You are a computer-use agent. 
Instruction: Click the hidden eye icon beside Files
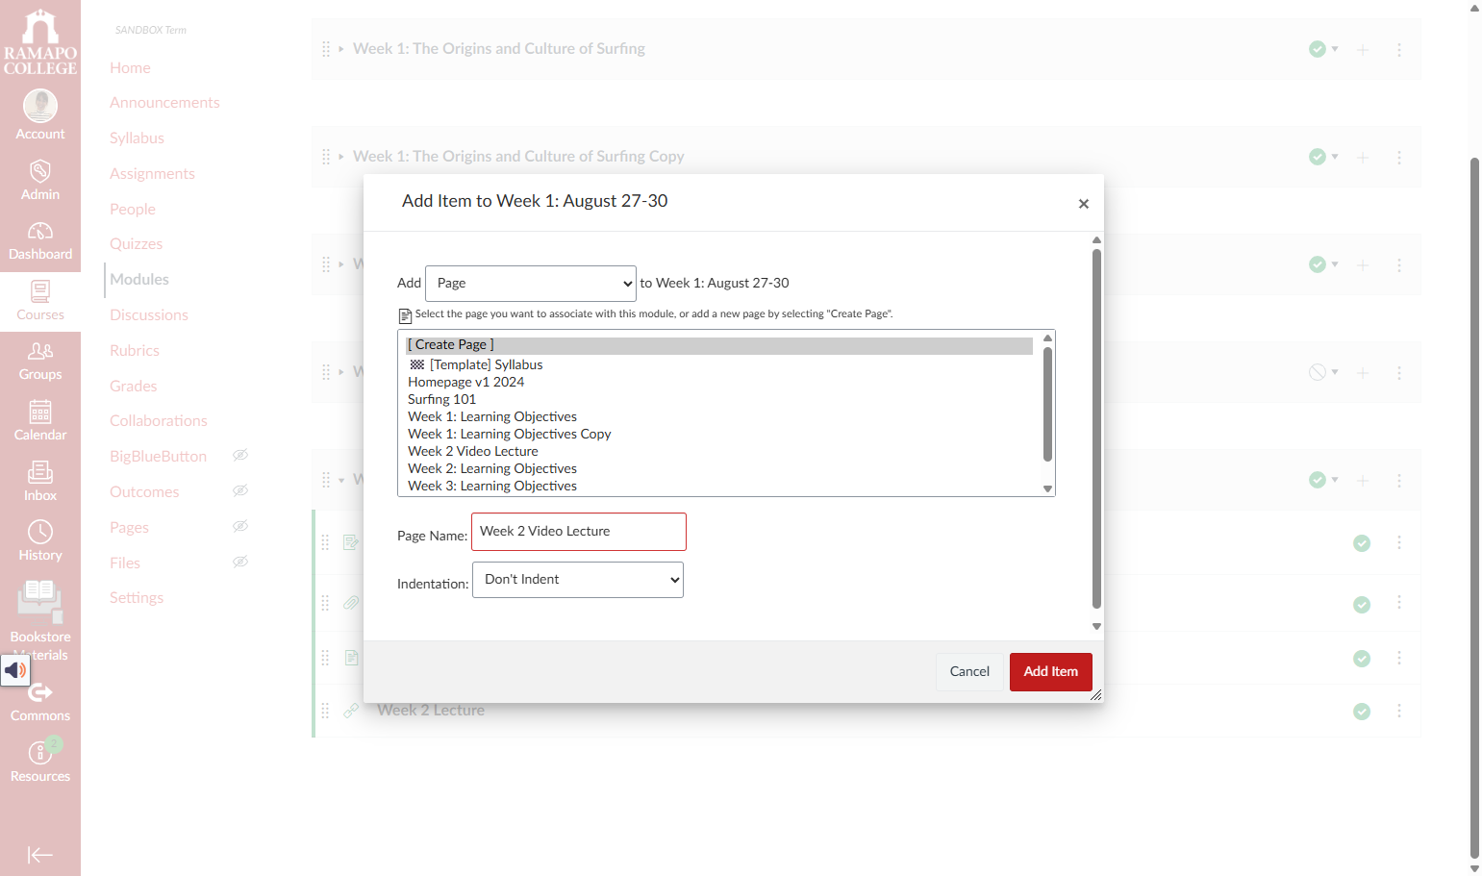240,562
